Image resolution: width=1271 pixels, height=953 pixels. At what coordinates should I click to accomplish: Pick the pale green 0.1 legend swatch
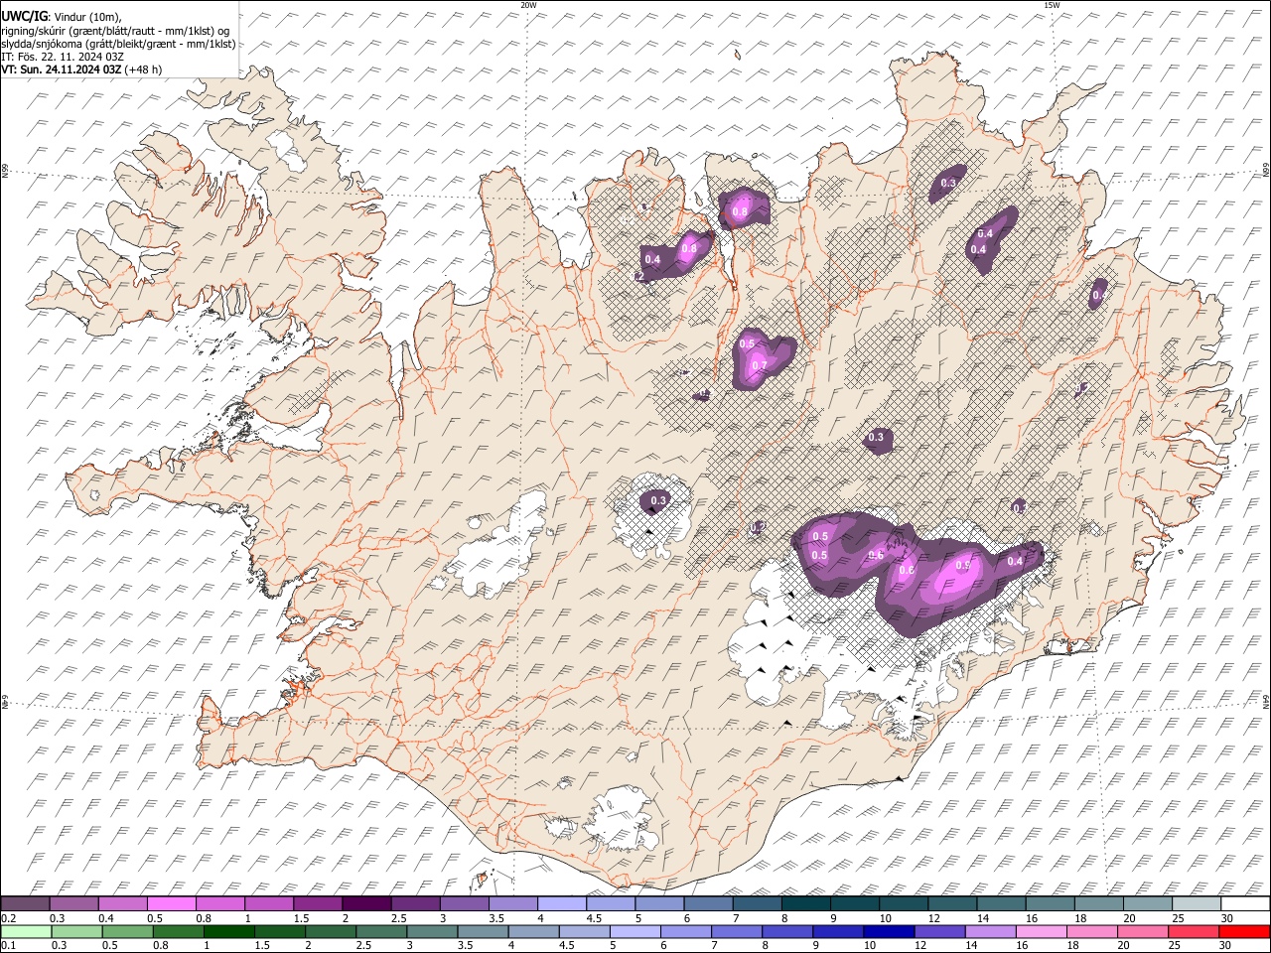25,931
